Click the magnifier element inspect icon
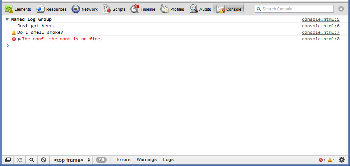The height and width of the screenshot is (166, 350). 32,160
